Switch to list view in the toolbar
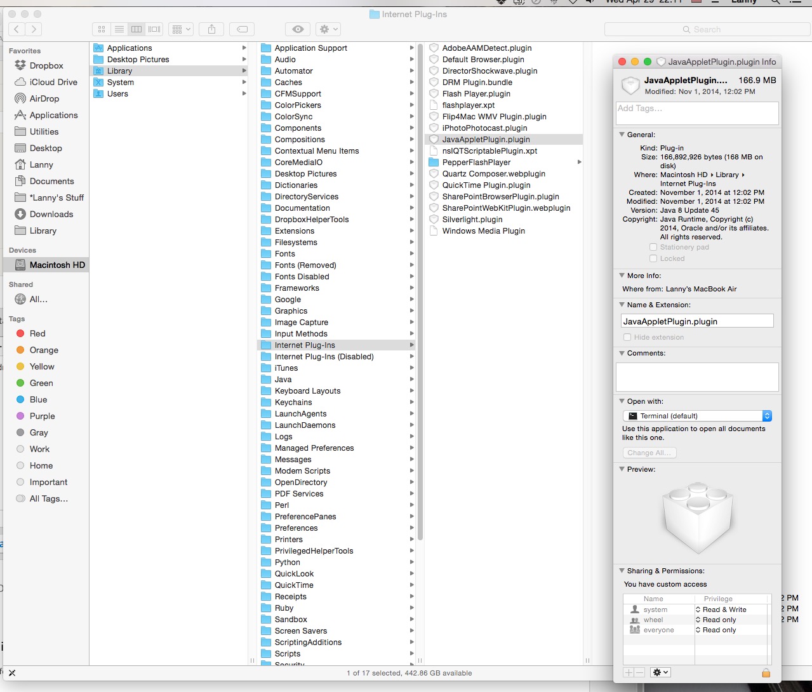The image size is (812, 692). 119,29
